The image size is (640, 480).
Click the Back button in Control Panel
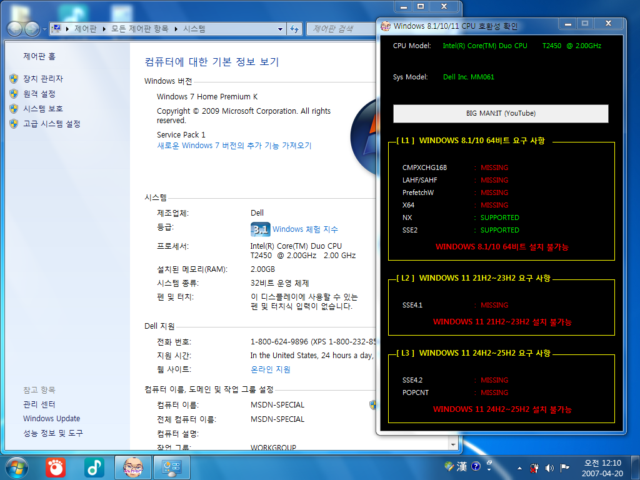coord(15,29)
